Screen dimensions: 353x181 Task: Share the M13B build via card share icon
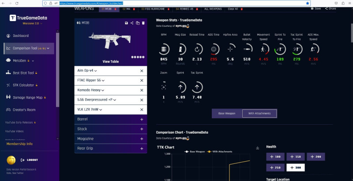point(132,23)
